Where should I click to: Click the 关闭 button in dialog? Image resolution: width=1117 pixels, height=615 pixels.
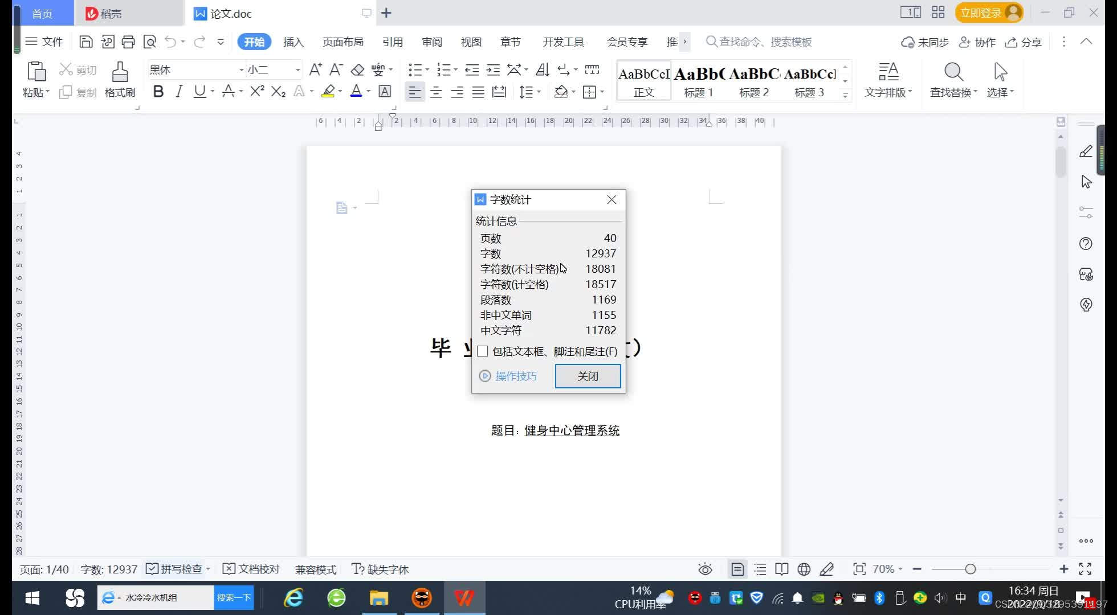point(588,376)
